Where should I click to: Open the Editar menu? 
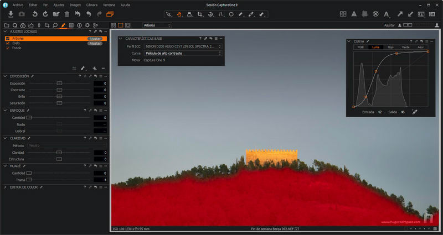[x=33, y=5]
